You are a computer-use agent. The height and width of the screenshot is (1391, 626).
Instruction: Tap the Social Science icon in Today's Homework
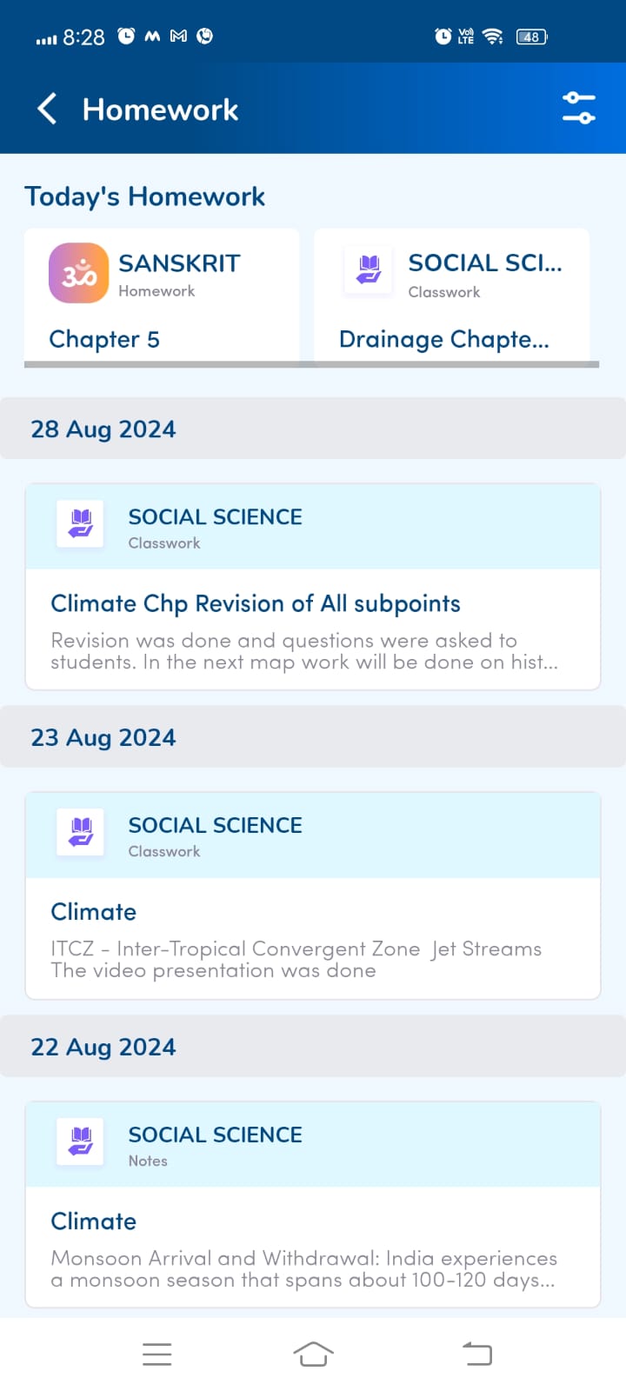(369, 270)
